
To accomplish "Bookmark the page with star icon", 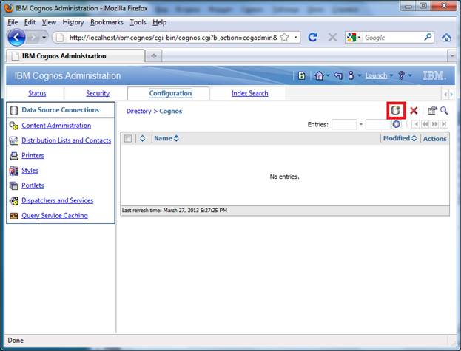I will point(284,37).
